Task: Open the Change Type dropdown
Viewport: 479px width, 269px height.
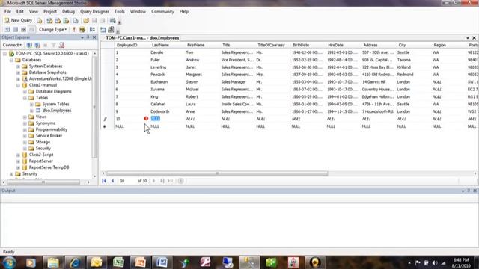Action: coord(52,30)
